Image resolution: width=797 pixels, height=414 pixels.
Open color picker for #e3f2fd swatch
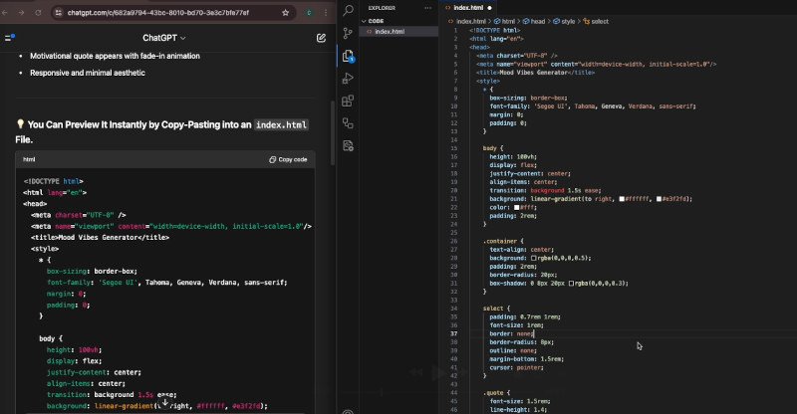tap(659, 199)
